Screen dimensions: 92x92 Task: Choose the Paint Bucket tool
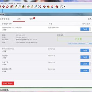point(23,7)
